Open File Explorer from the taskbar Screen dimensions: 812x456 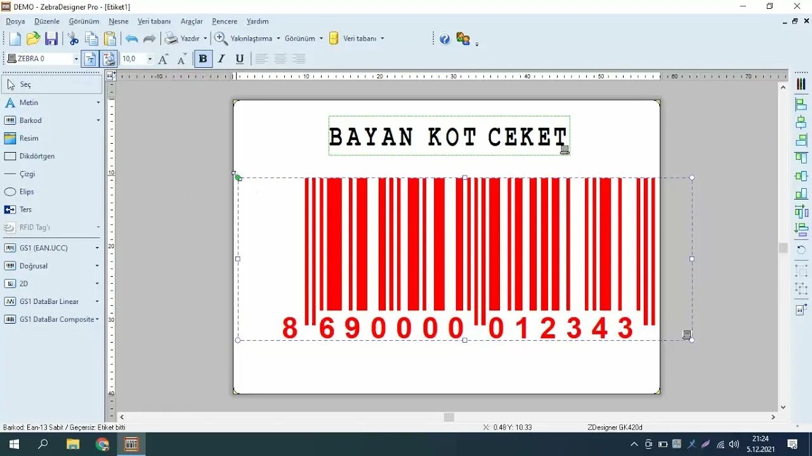(73, 444)
